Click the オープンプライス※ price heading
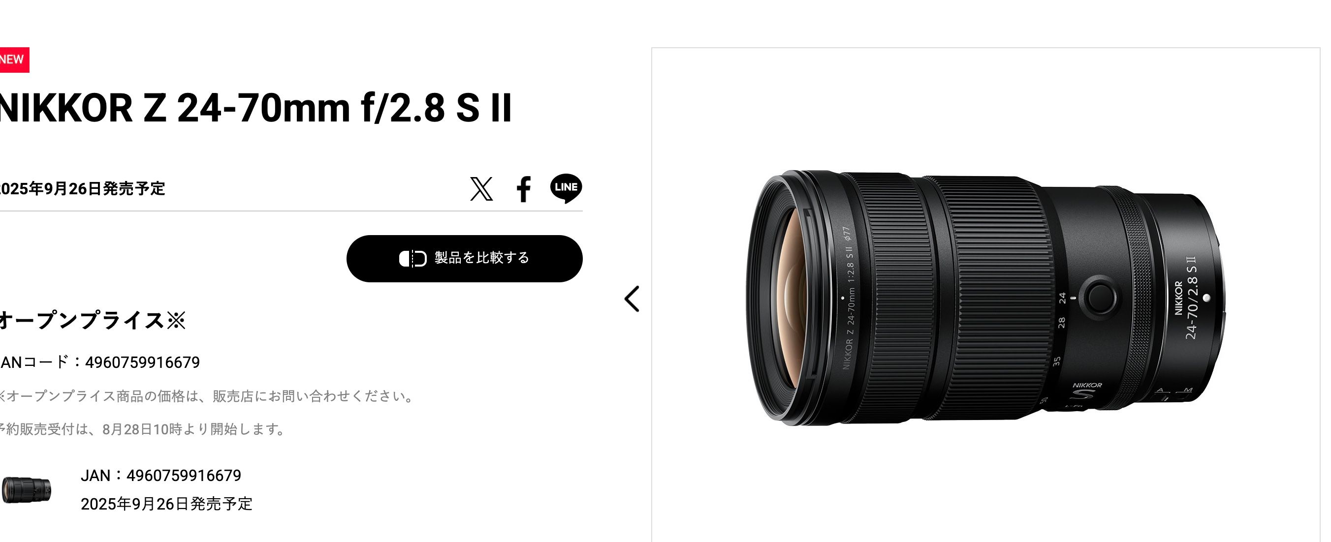The height and width of the screenshot is (542, 1331). (93, 320)
